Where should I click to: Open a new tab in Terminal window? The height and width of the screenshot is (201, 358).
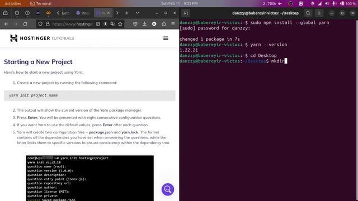[186, 13]
